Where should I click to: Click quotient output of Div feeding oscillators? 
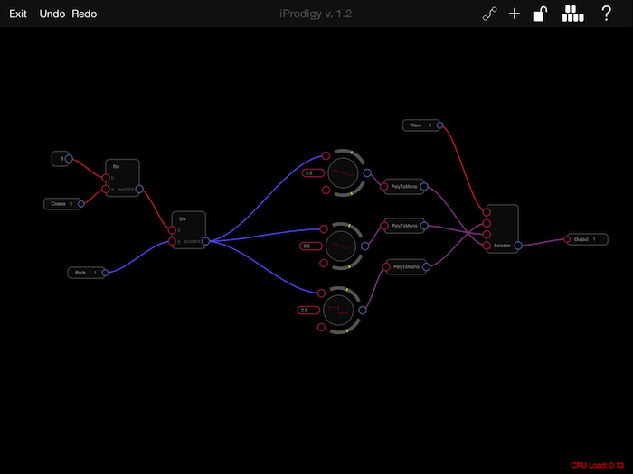[x=206, y=241]
